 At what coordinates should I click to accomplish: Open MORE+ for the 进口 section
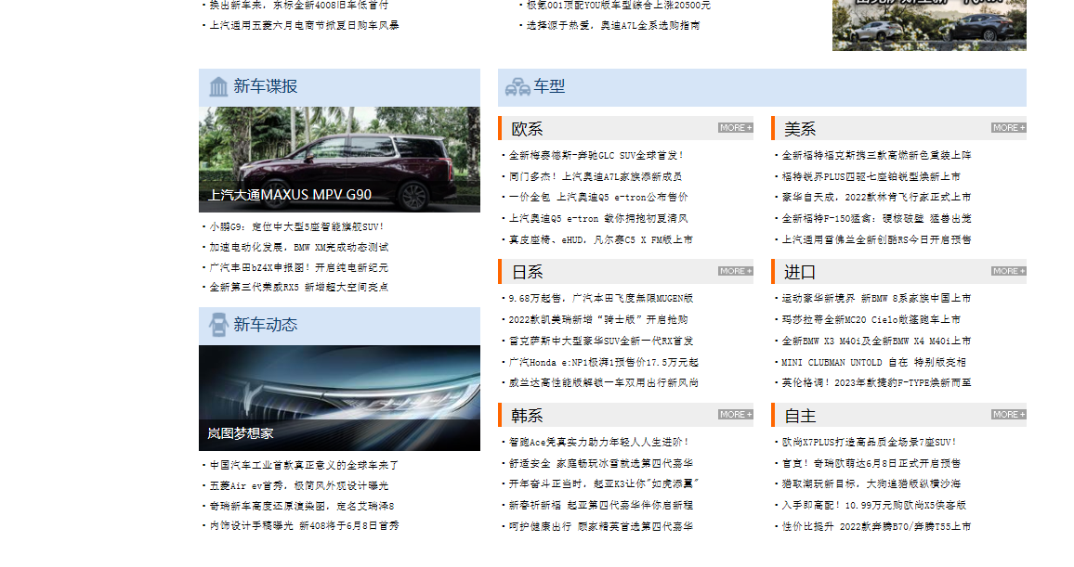(x=1008, y=272)
